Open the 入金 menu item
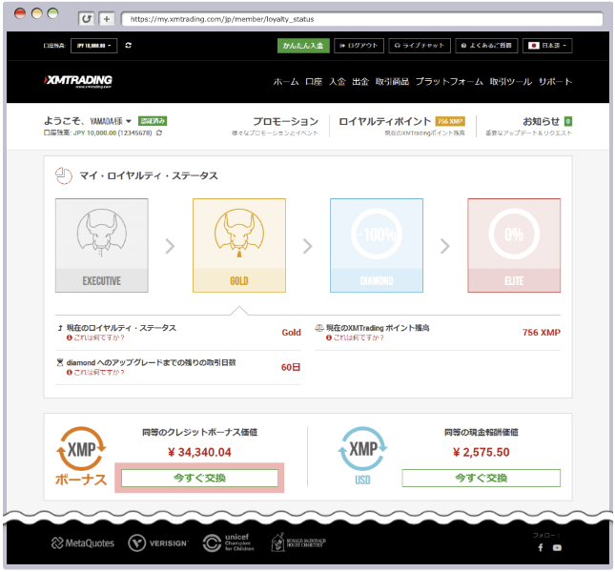 [x=338, y=82]
